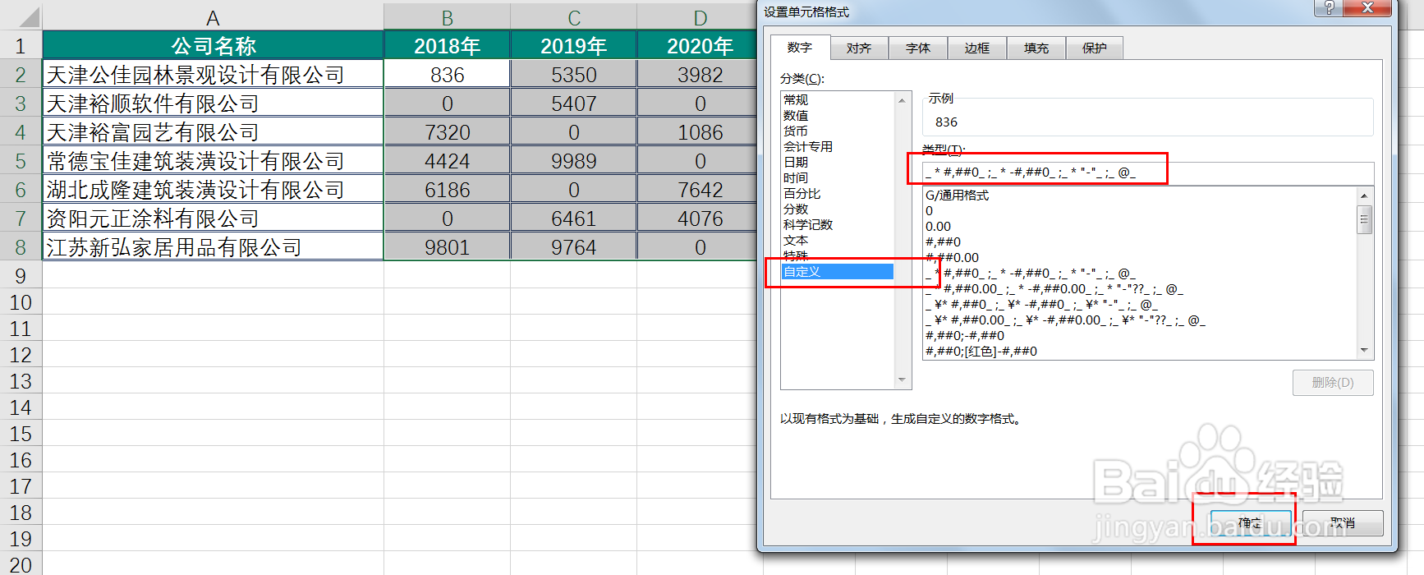Click cell 湖北成隆建筑装潢设计有限公司
Viewport: 1424px width, 575px height.
pos(213,189)
